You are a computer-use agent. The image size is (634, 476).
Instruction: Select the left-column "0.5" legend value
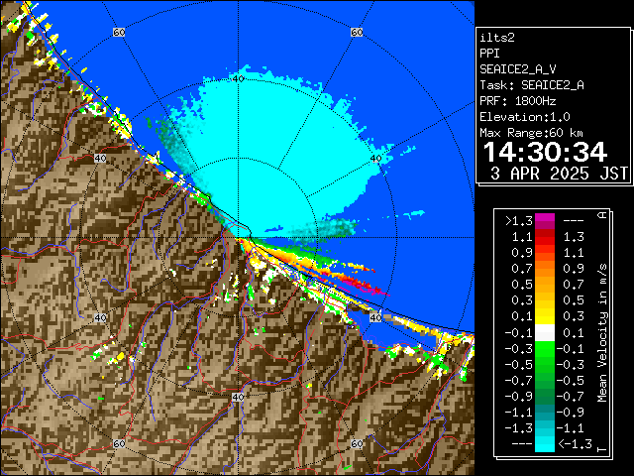pos(522,285)
